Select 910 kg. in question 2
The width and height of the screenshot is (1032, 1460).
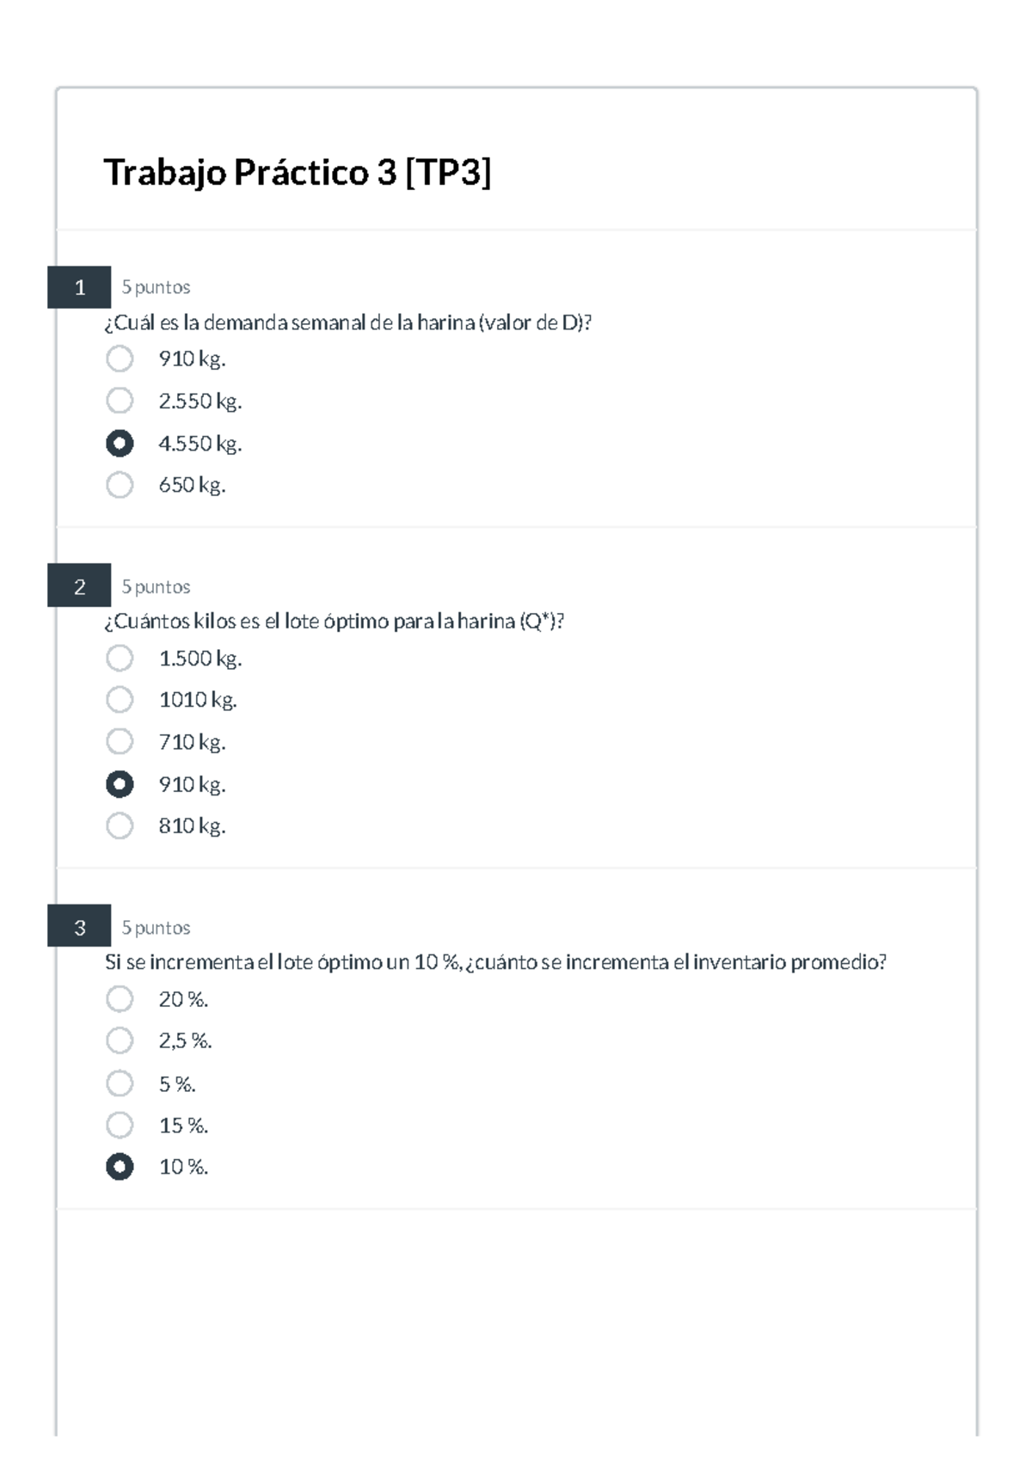(120, 784)
